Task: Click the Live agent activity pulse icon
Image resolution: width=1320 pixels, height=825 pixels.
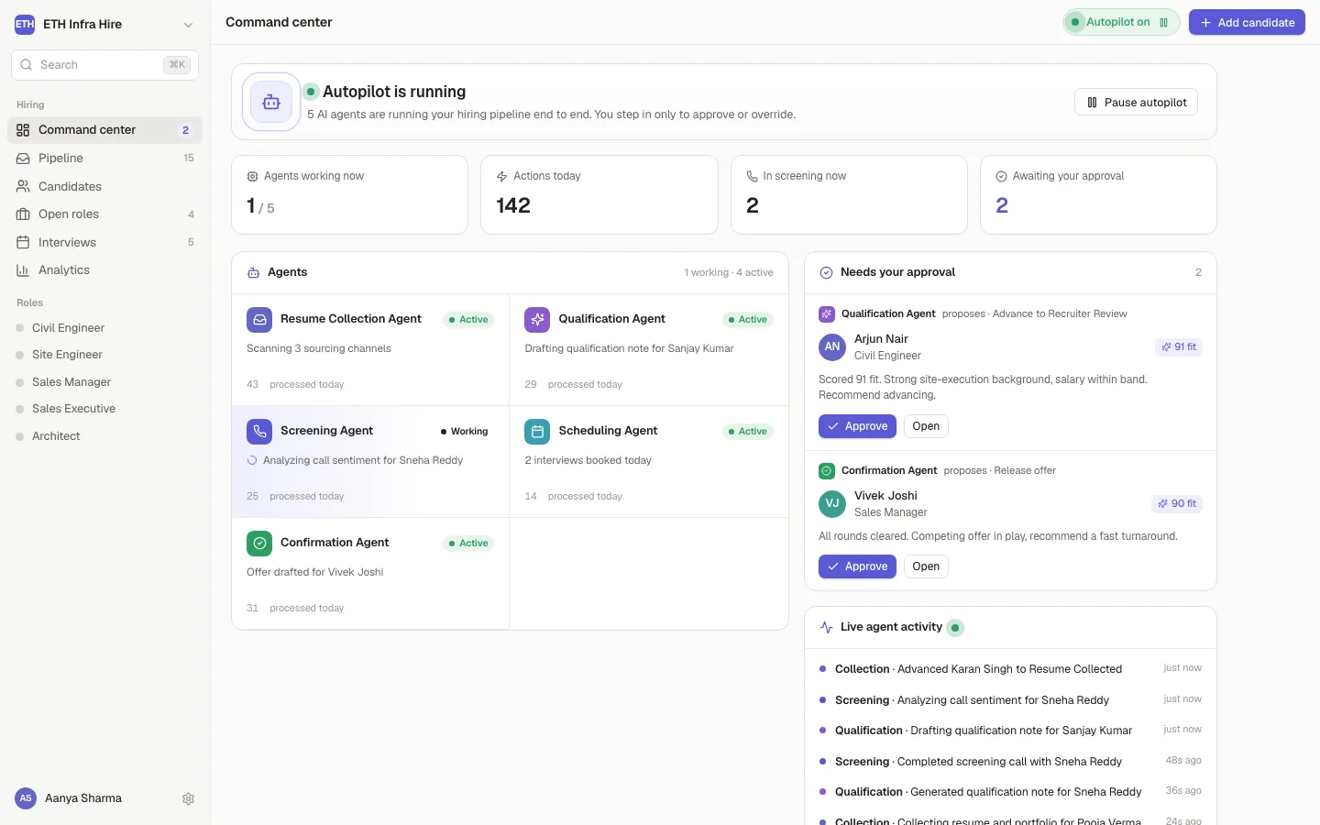Action: [826, 628]
